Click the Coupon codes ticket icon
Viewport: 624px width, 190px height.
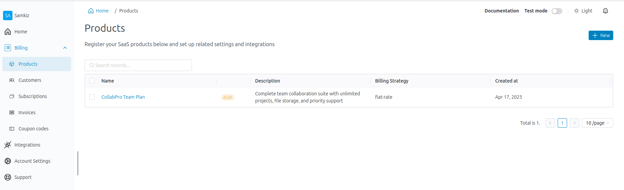point(12,129)
